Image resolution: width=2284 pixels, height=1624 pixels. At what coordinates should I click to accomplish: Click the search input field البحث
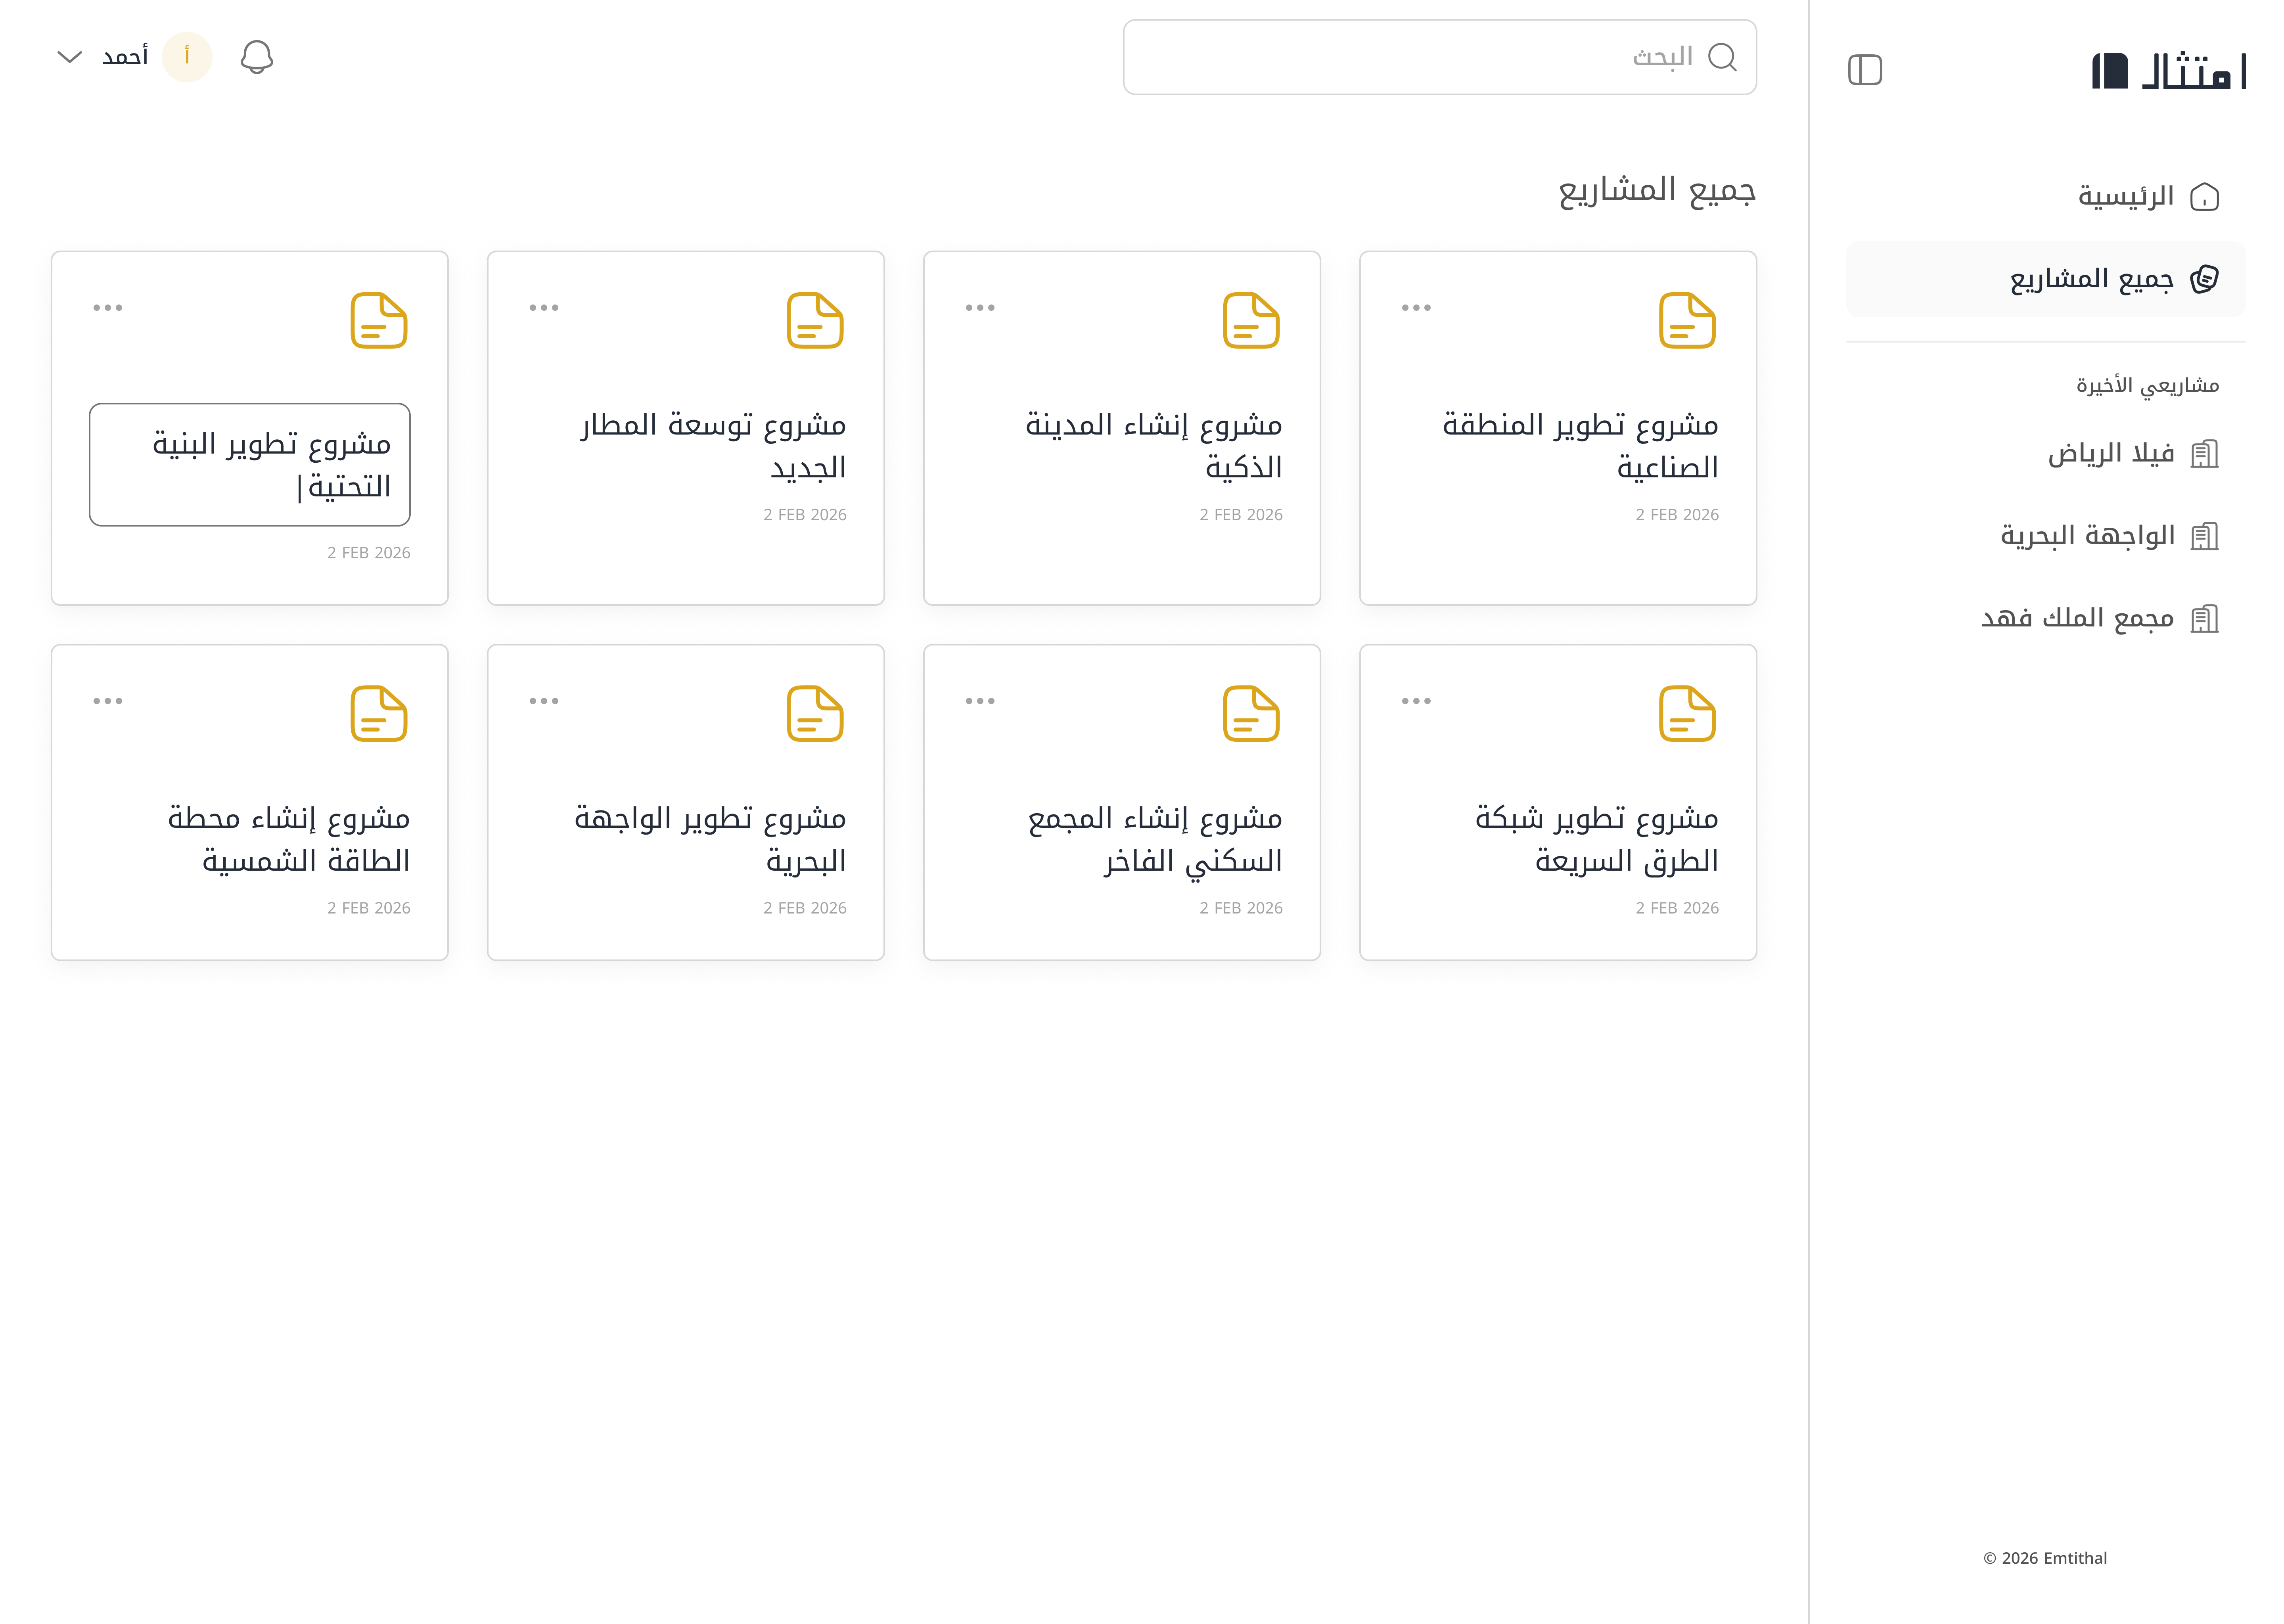pos(1440,57)
